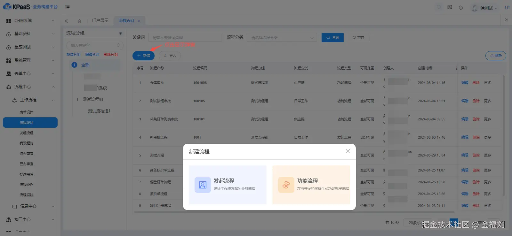Screen dimensions: 512x236
Task: Select the 测试流程组 tree node
Action: coord(93,99)
